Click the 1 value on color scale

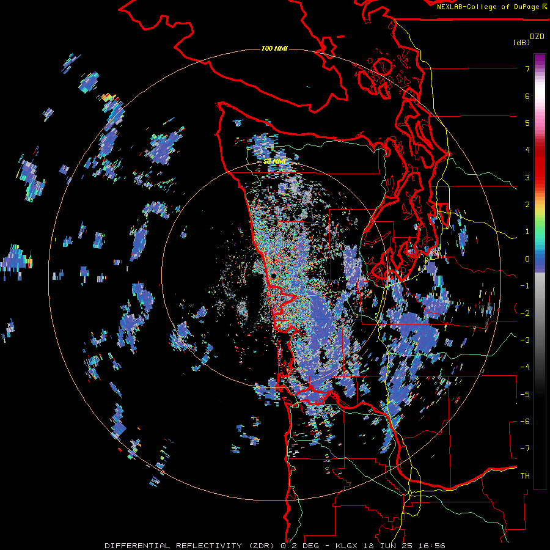coord(527,232)
